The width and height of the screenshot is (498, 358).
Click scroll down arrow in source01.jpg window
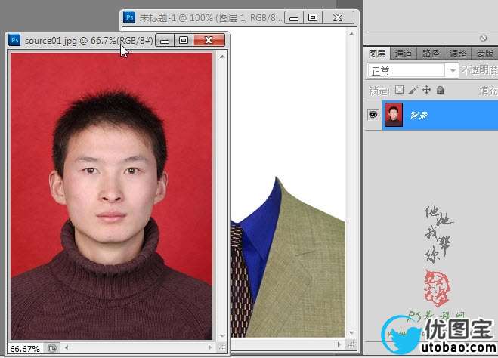(x=222, y=335)
